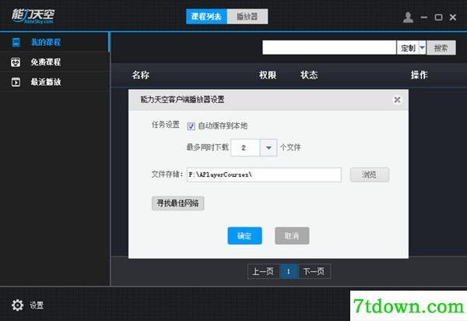Click the My Courses (我的课程) icon
This screenshot has height=321, width=467.
coord(16,42)
